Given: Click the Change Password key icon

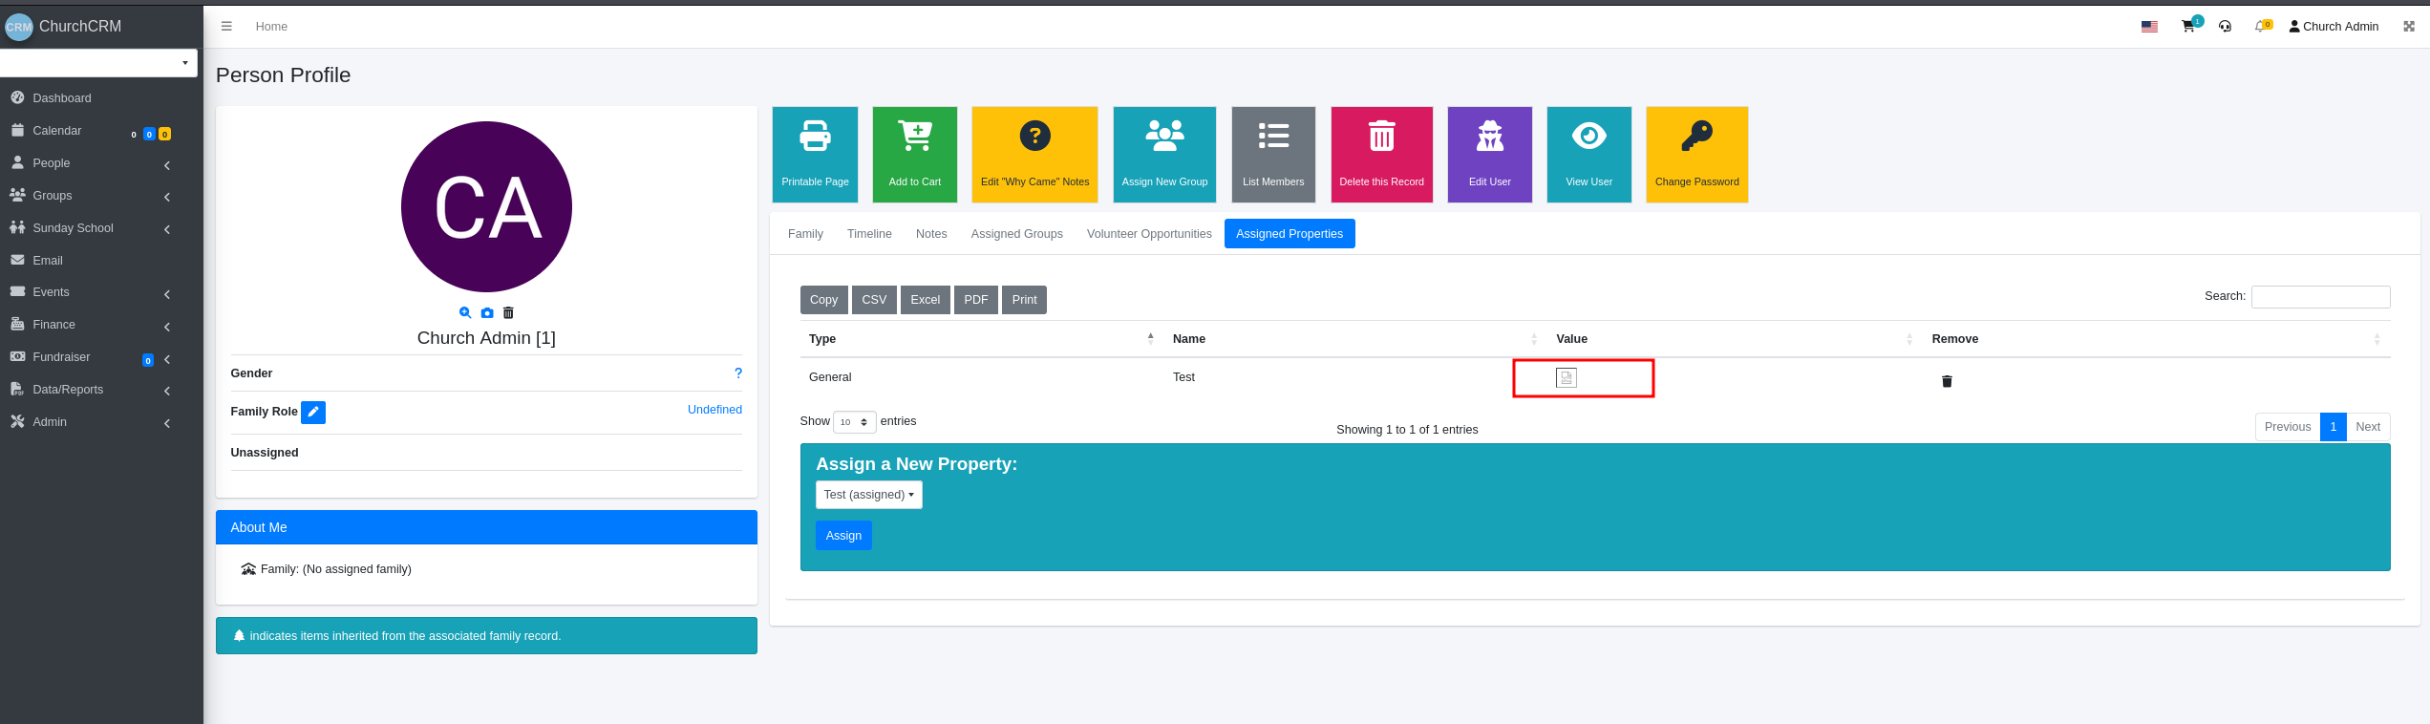Looking at the screenshot, I should tap(1696, 136).
